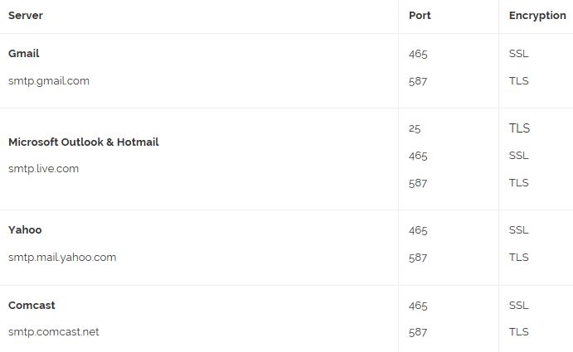Viewport: 573px width, 352px height.
Task: Click Yahoo port 587 value
Action: pyautogui.click(x=418, y=258)
